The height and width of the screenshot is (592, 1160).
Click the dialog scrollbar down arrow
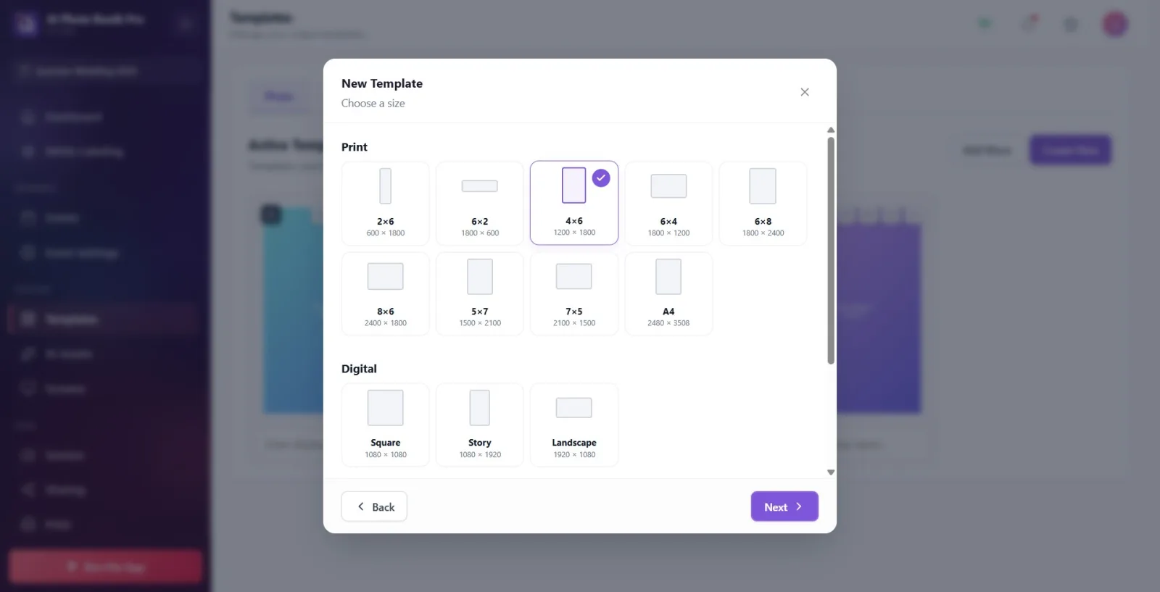pos(831,472)
